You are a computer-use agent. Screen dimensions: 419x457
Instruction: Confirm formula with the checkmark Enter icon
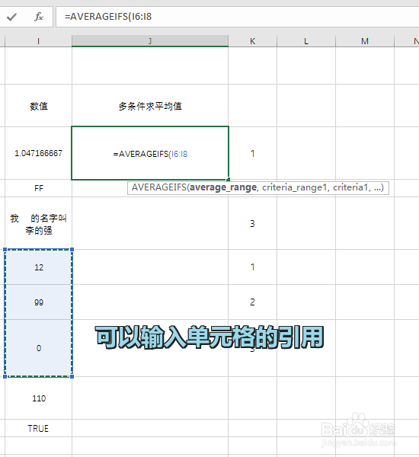(11, 18)
